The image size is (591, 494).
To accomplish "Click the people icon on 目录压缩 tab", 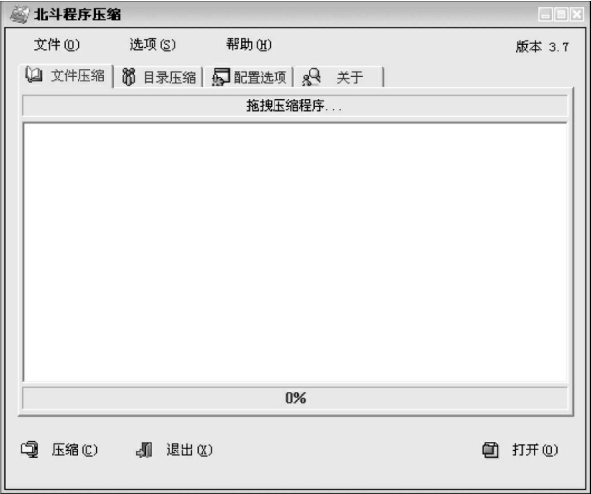I will tap(129, 77).
